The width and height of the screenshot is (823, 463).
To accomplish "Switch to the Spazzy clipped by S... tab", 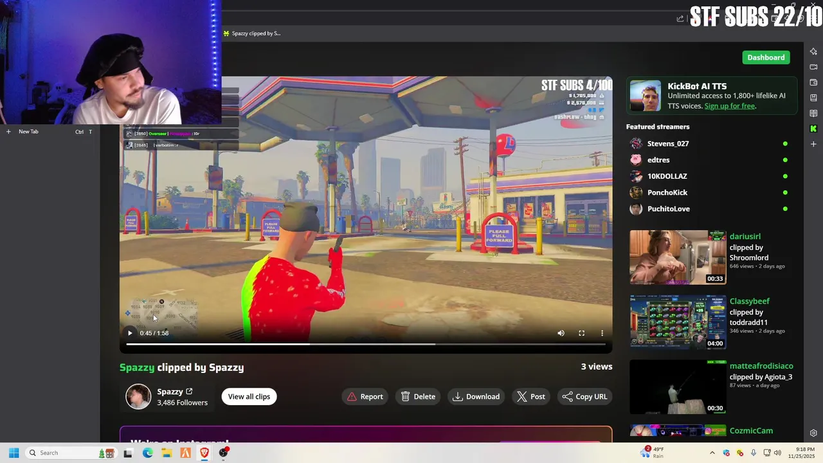I will click(251, 33).
